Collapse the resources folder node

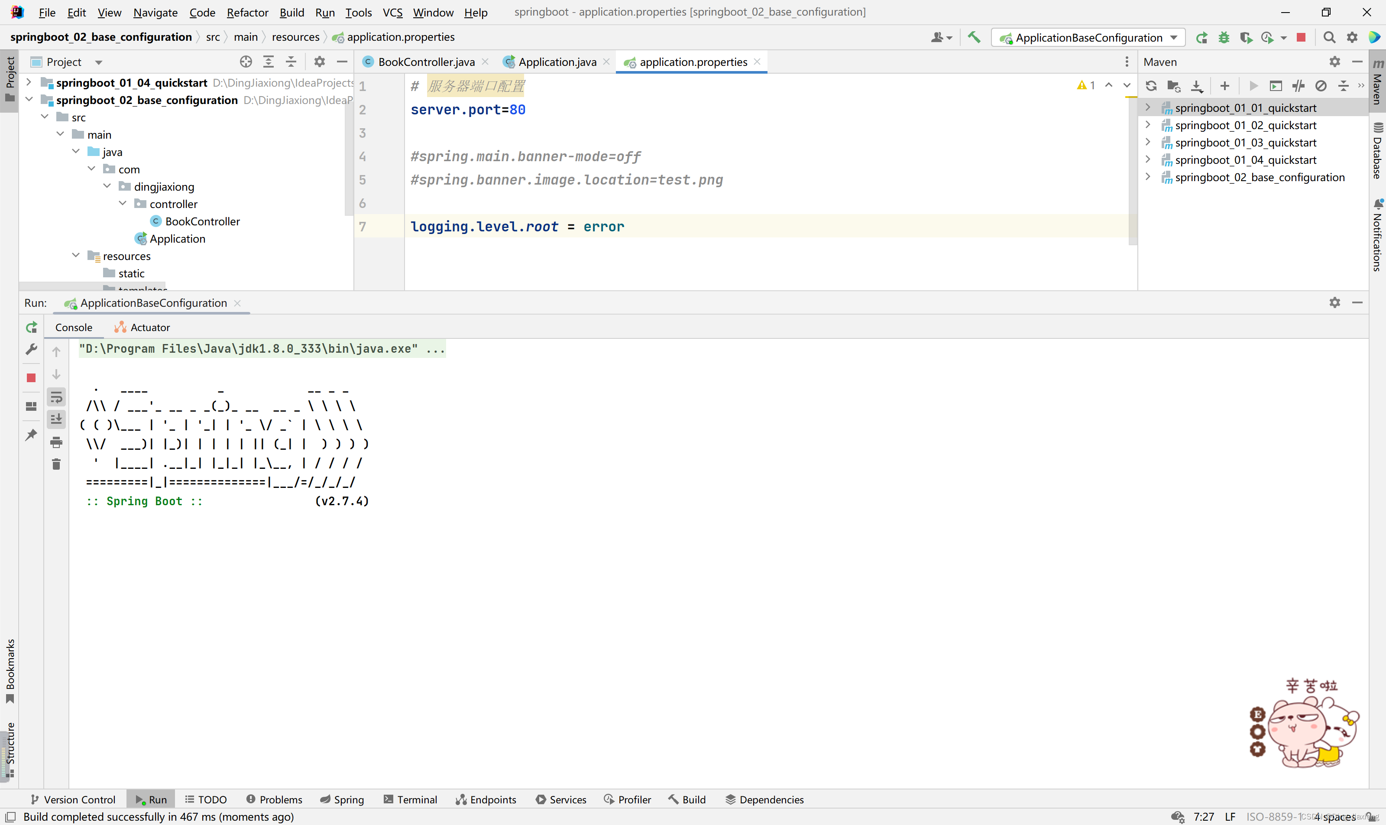click(x=75, y=256)
